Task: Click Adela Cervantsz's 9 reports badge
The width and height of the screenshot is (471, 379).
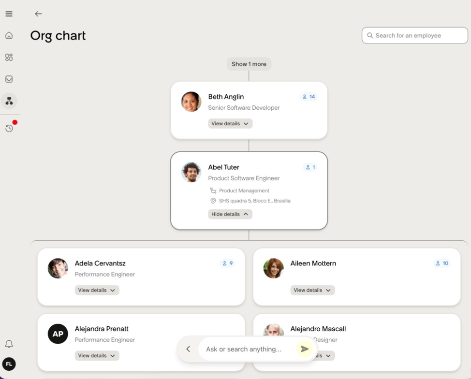Action: click(x=227, y=263)
